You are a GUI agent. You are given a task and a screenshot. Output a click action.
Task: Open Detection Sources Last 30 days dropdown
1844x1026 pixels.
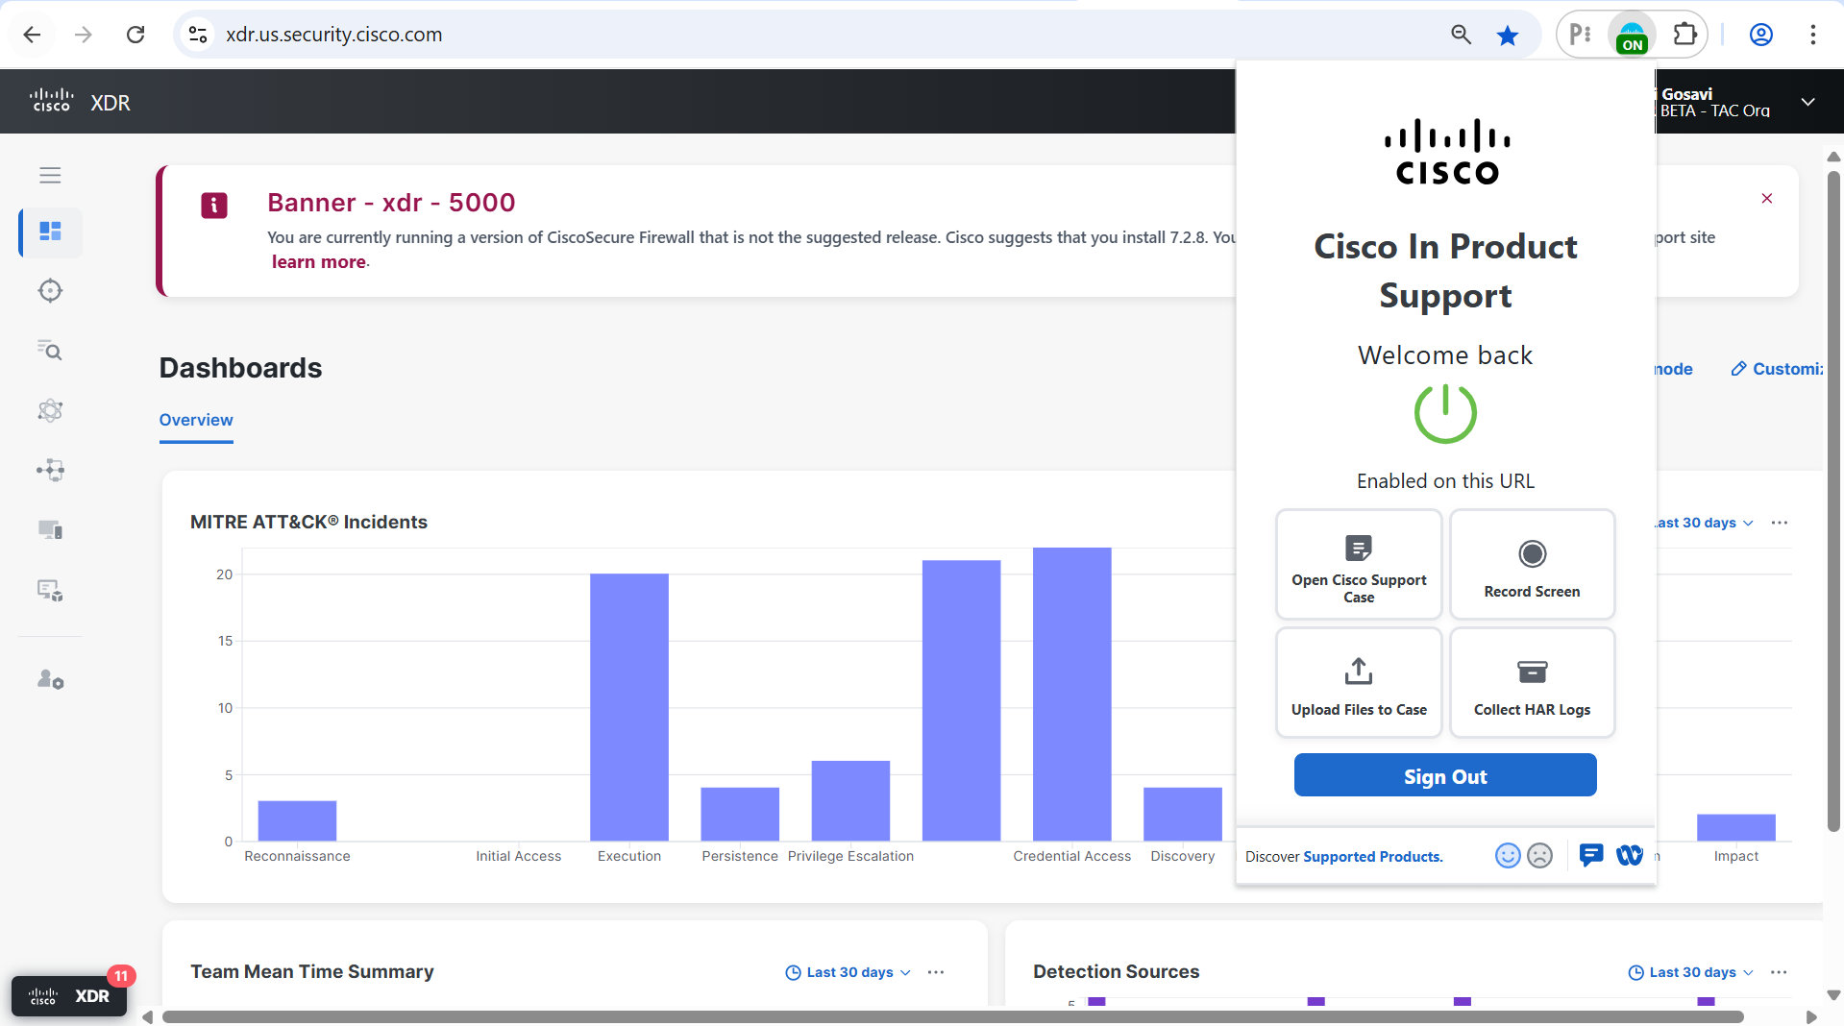click(1691, 972)
